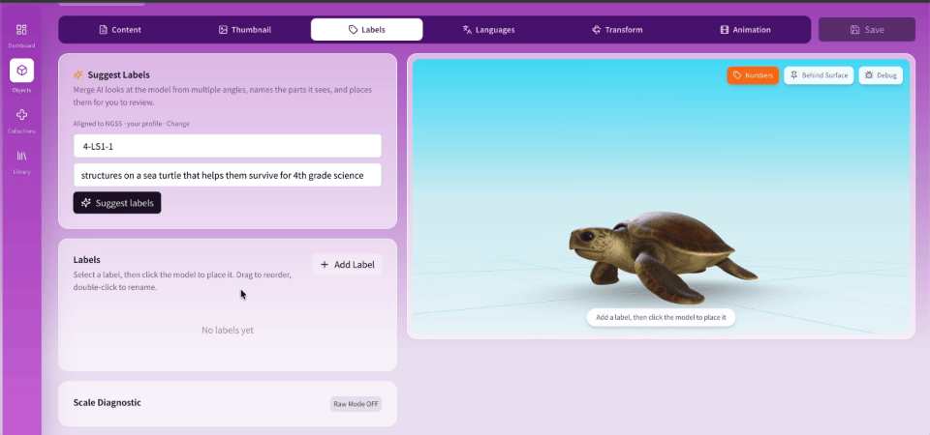Click the Save button

pos(866,30)
